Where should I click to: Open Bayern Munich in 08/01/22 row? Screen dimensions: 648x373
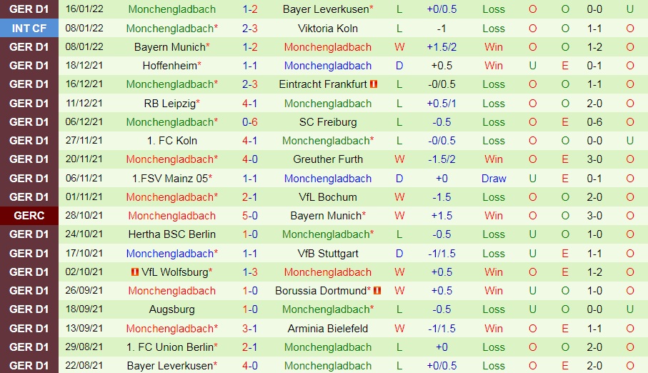coord(170,47)
